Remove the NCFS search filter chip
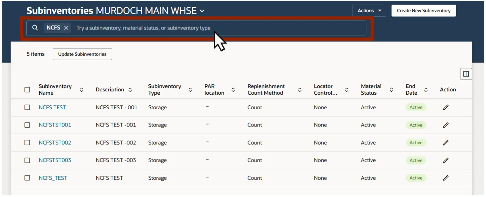Image resolution: width=486 pixels, height=197 pixels. click(x=66, y=28)
